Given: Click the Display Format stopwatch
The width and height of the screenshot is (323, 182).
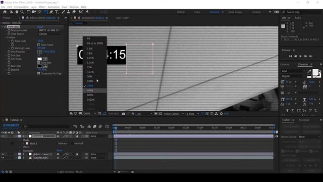Looking at the screenshot, I should coord(9,30).
